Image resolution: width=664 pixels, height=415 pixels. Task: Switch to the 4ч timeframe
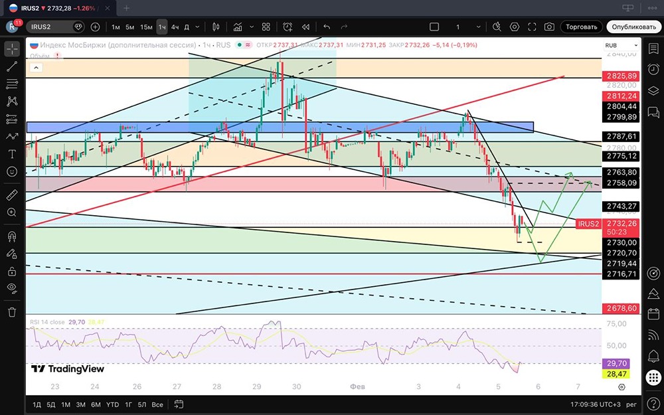click(175, 27)
